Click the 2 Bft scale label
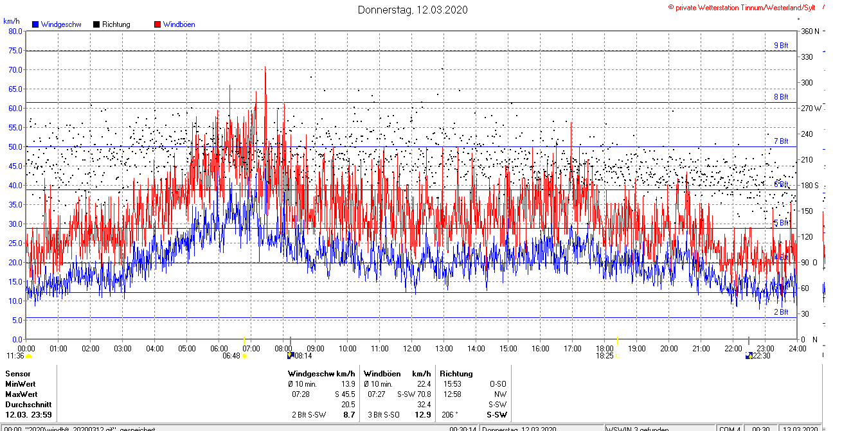The image size is (842, 431). point(781,312)
